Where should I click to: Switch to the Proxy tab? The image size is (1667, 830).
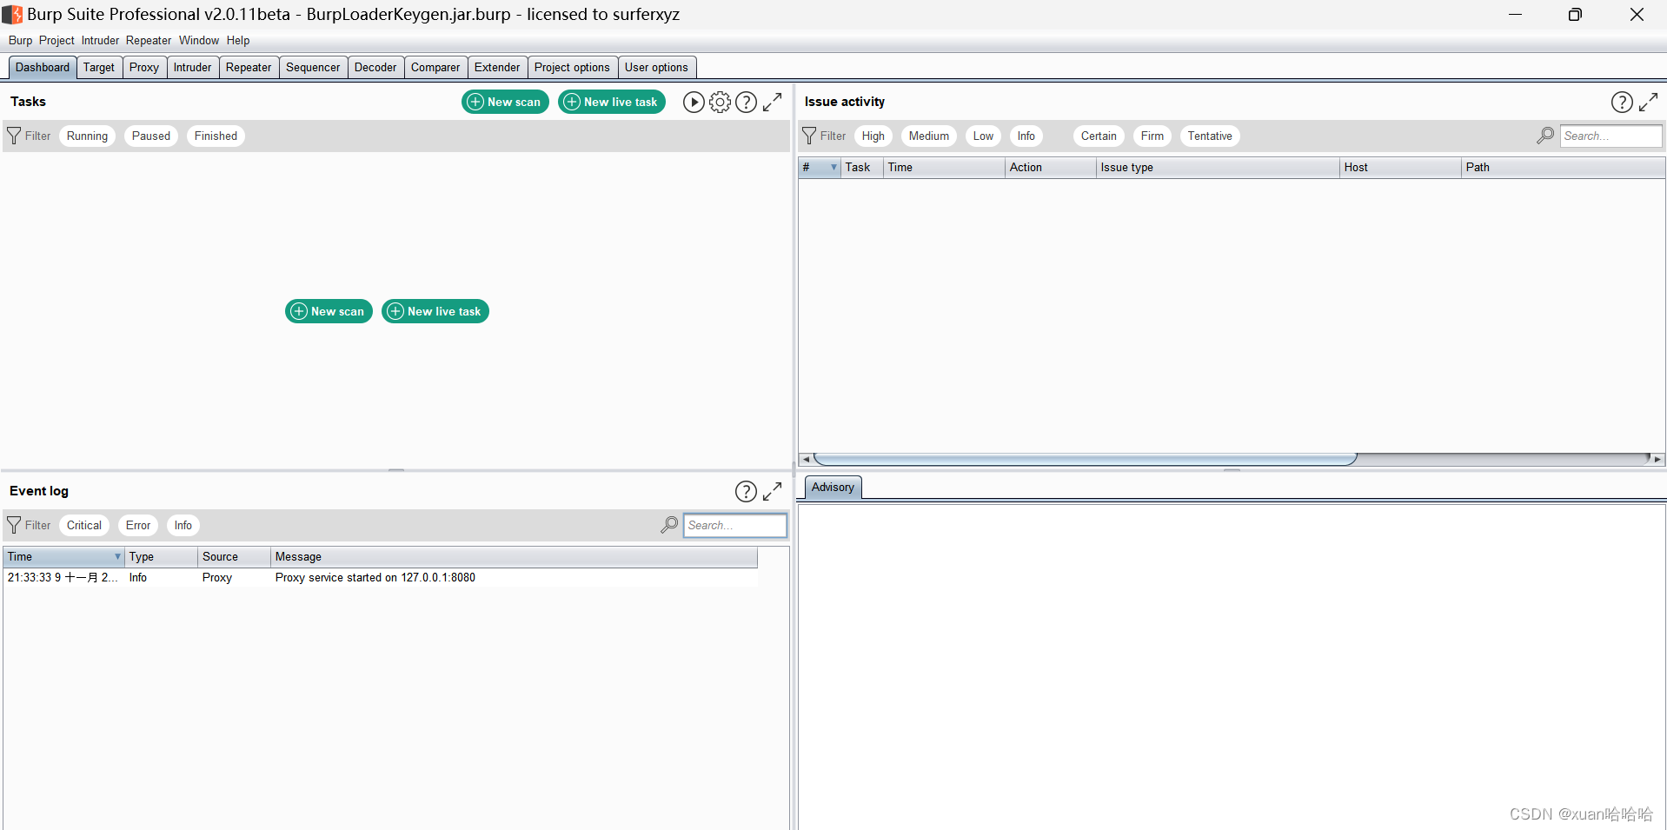coord(144,68)
